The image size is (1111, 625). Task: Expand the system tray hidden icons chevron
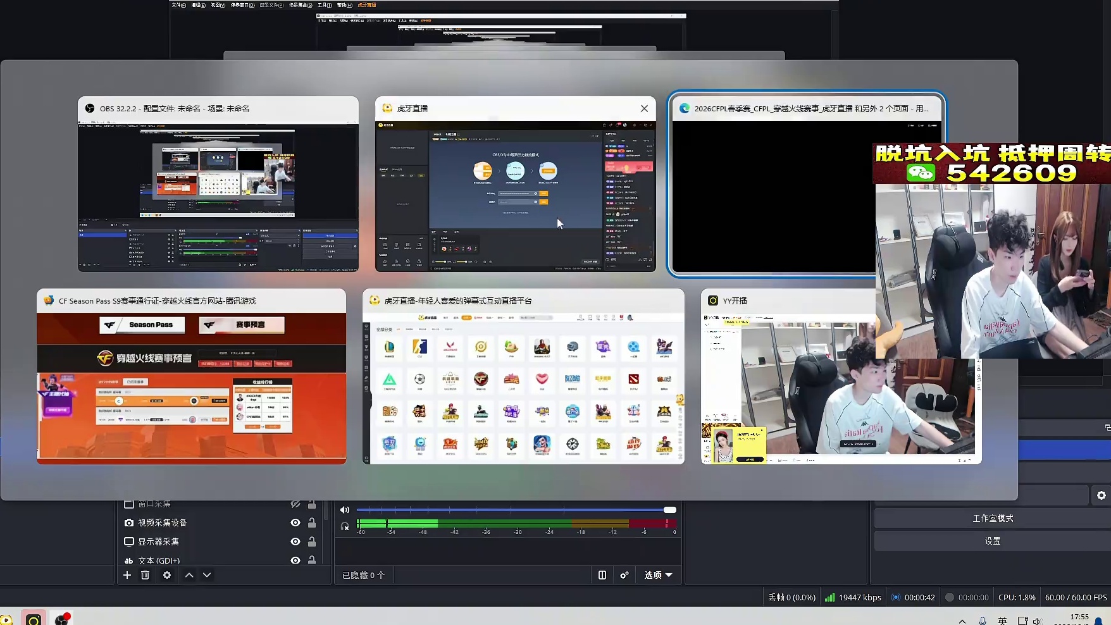962,621
